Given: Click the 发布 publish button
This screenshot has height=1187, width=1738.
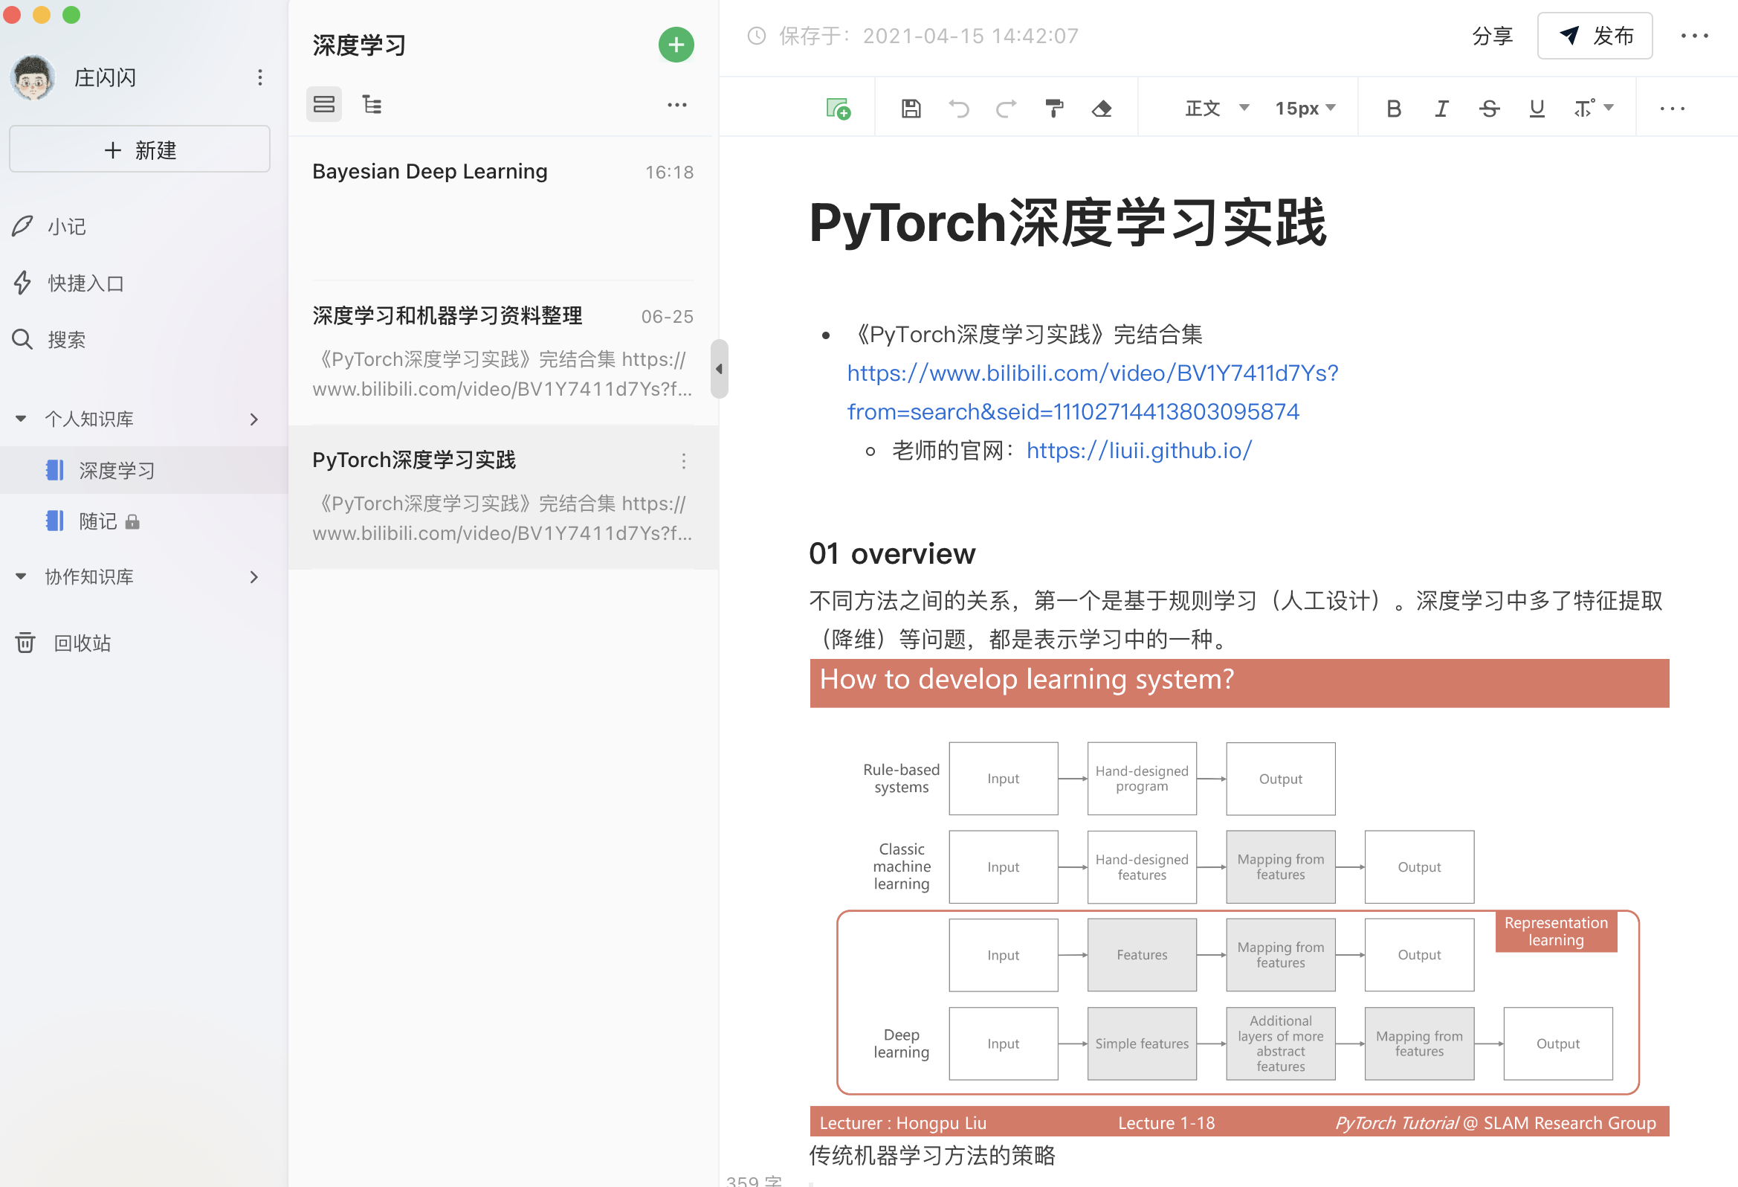Looking at the screenshot, I should [1595, 36].
